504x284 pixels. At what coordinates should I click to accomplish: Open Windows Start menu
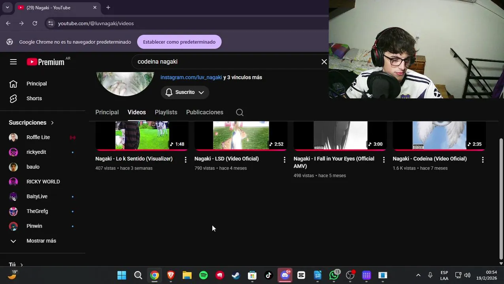tap(122, 275)
